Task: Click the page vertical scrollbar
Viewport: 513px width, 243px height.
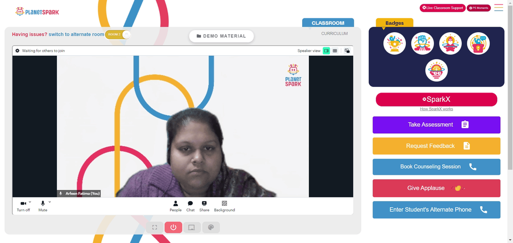Action: 510,88
